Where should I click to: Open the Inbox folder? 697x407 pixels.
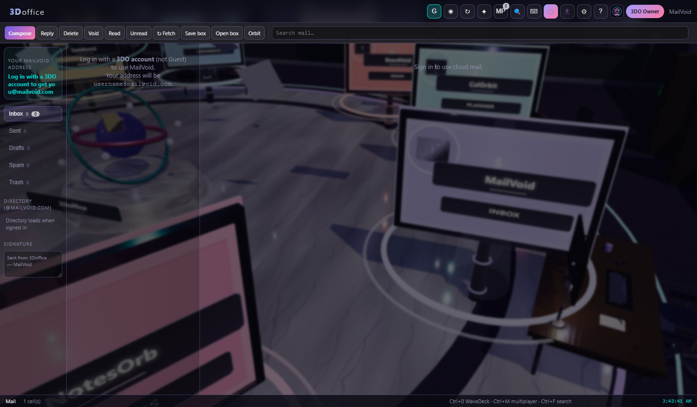click(x=33, y=114)
